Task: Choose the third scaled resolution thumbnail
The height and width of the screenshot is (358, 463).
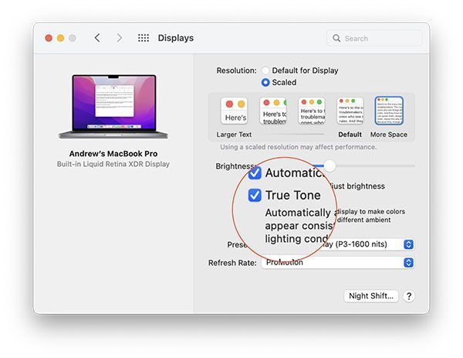Action: [312, 111]
